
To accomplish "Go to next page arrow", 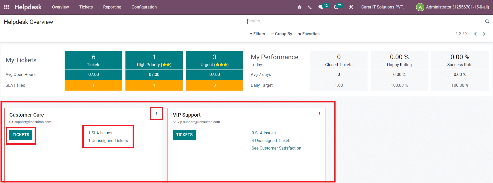I will 484,34.
